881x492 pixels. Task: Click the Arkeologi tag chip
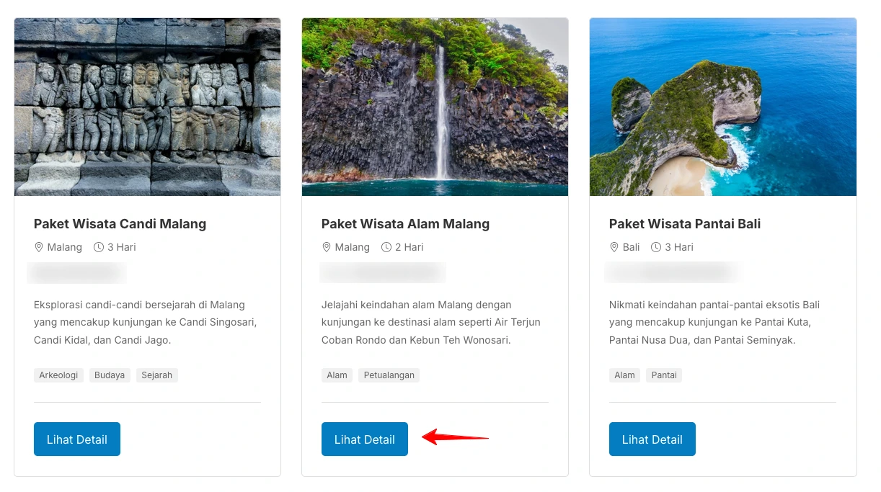(x=58, y=375)
